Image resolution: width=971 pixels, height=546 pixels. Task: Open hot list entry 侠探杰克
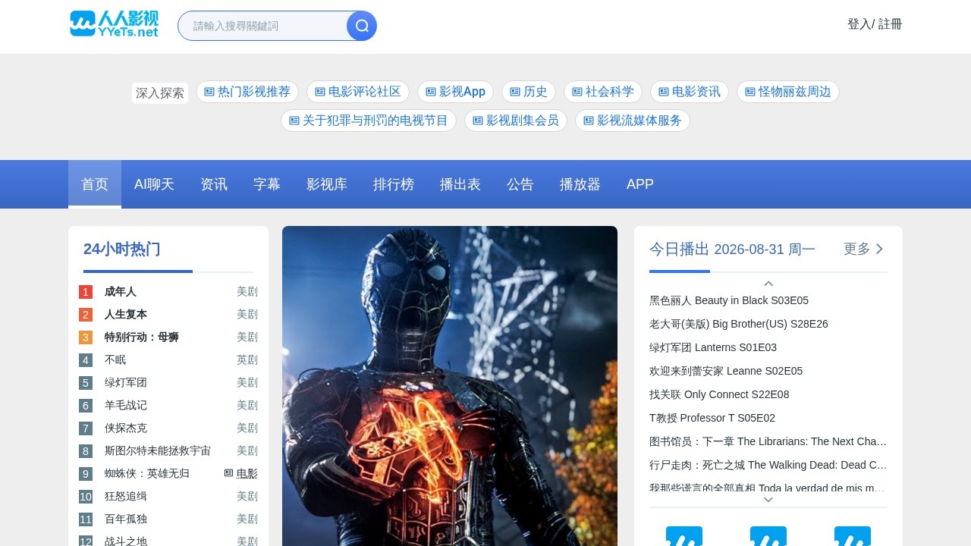click(x=126, y=428)
